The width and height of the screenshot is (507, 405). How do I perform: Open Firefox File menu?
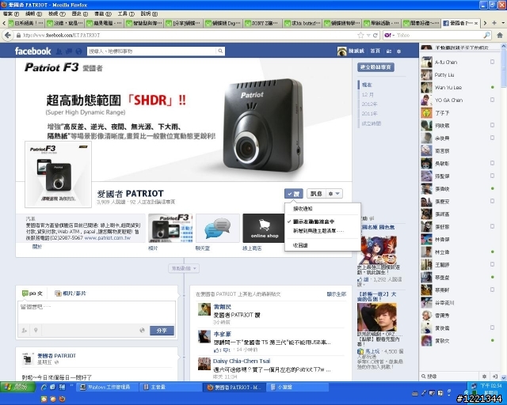(11, 14)
